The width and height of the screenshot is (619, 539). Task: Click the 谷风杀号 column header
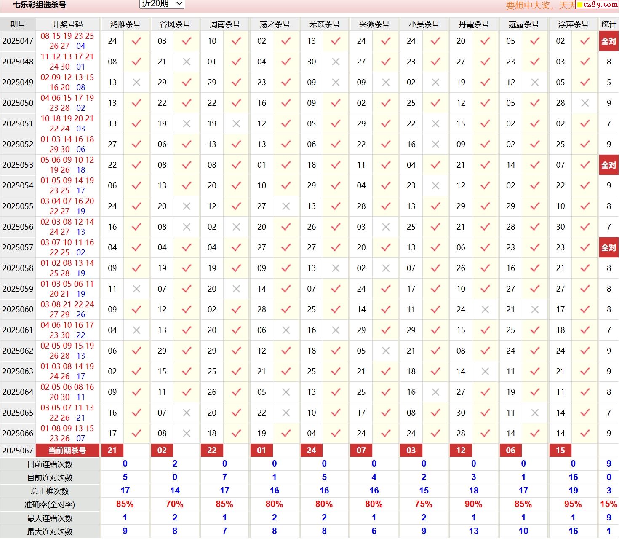175,24
